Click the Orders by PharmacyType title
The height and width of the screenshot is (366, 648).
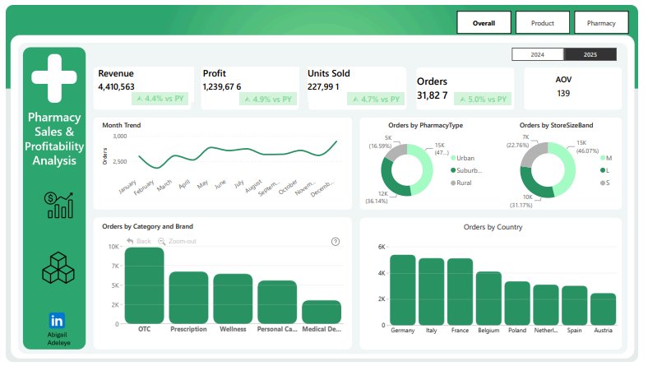point(426,125)
